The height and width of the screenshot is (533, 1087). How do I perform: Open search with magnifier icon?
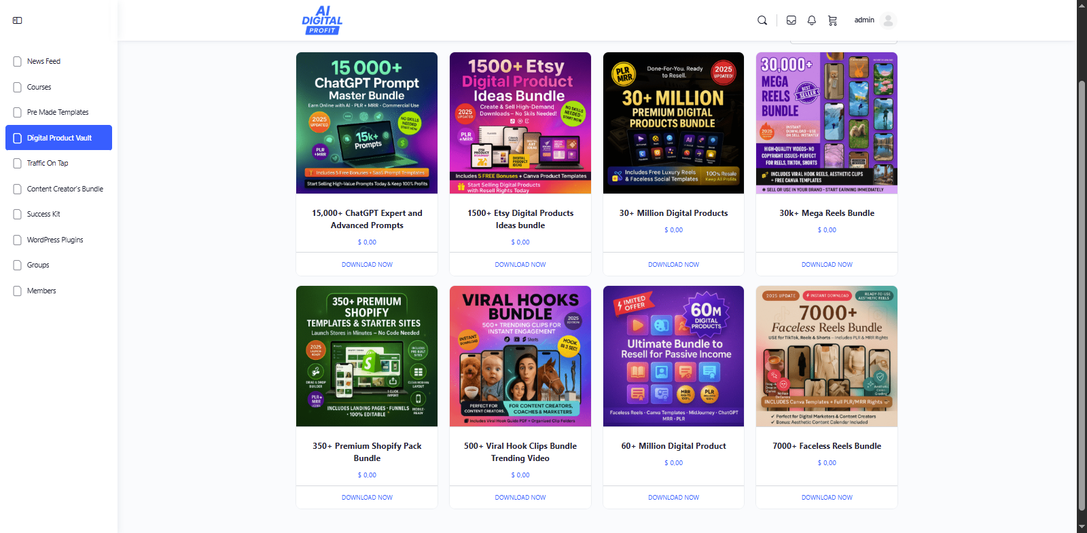(762, 20)
